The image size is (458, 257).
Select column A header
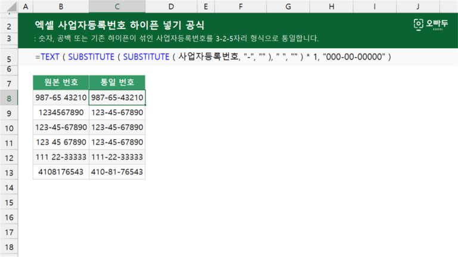point(26,7)
